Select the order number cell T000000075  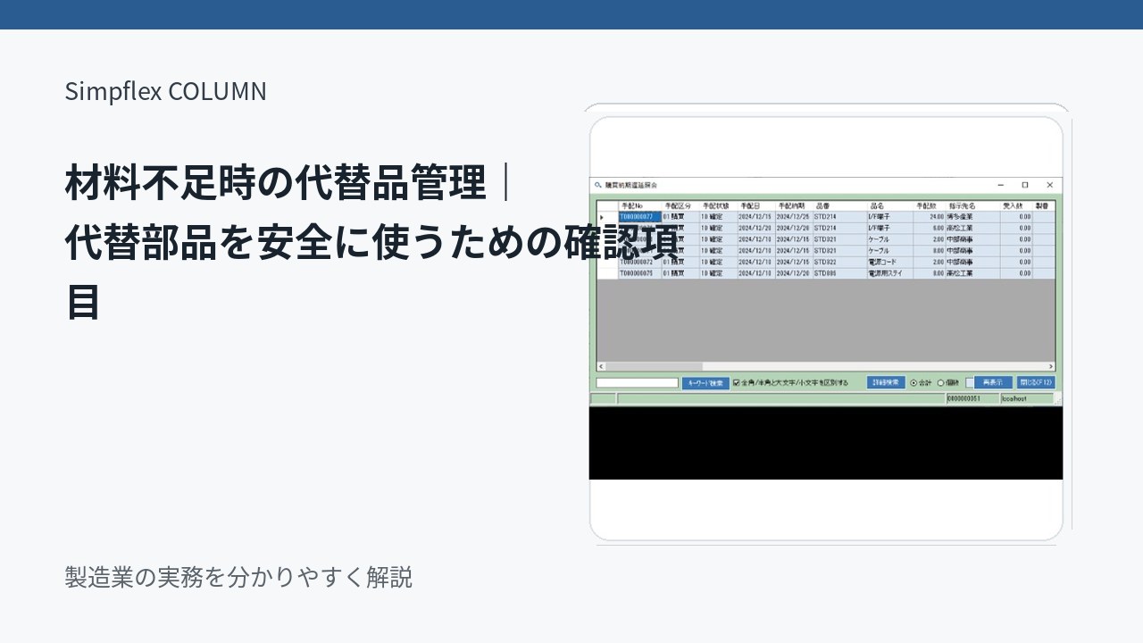[x=640, y=274]
